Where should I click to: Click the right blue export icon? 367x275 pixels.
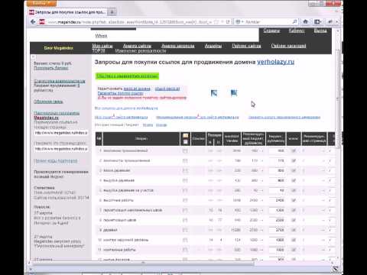pyautogui.click(x=234, y=93)
